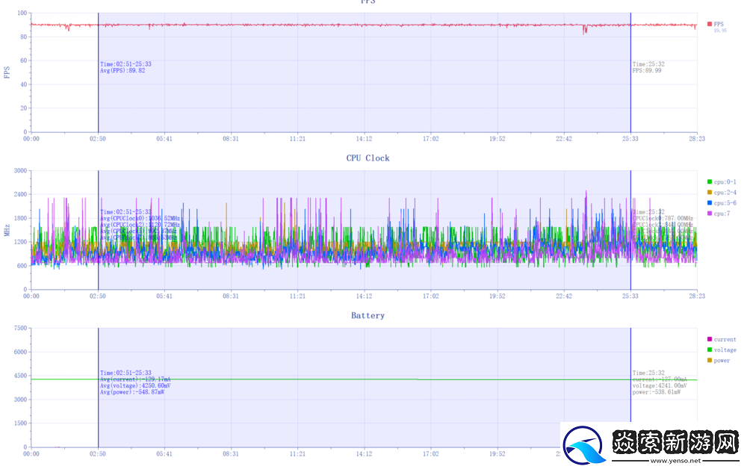The width and height of the screenshot is (747, 469).
Task: Hide the cpu:7 series via legend label
Action: tap(721, 214)
